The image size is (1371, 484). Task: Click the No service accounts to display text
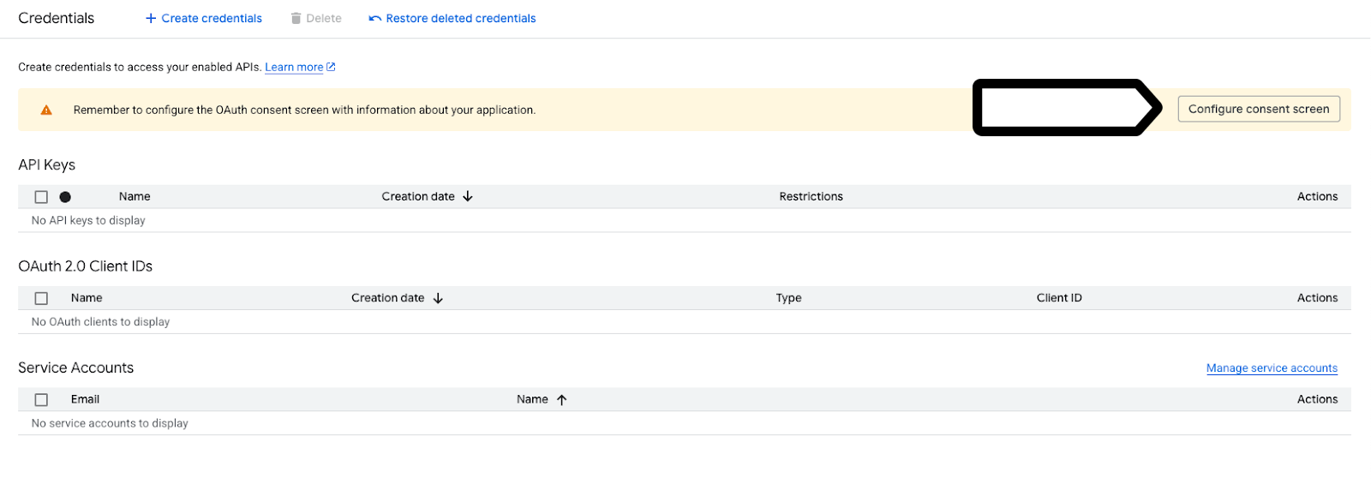110,423
